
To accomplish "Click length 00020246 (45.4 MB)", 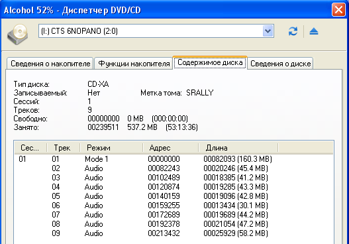I will (x=236, y=168).
